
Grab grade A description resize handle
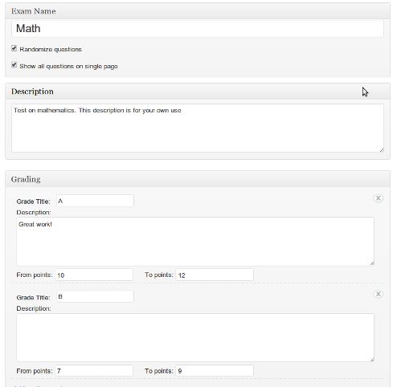click(x=372, y=263)
